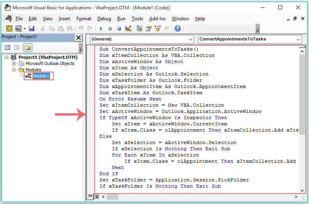
Task: Open the Run menu
Action: click(x=121, y=19)
